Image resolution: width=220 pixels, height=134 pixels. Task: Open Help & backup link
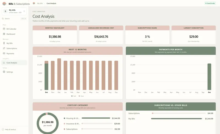click(10, 130)
